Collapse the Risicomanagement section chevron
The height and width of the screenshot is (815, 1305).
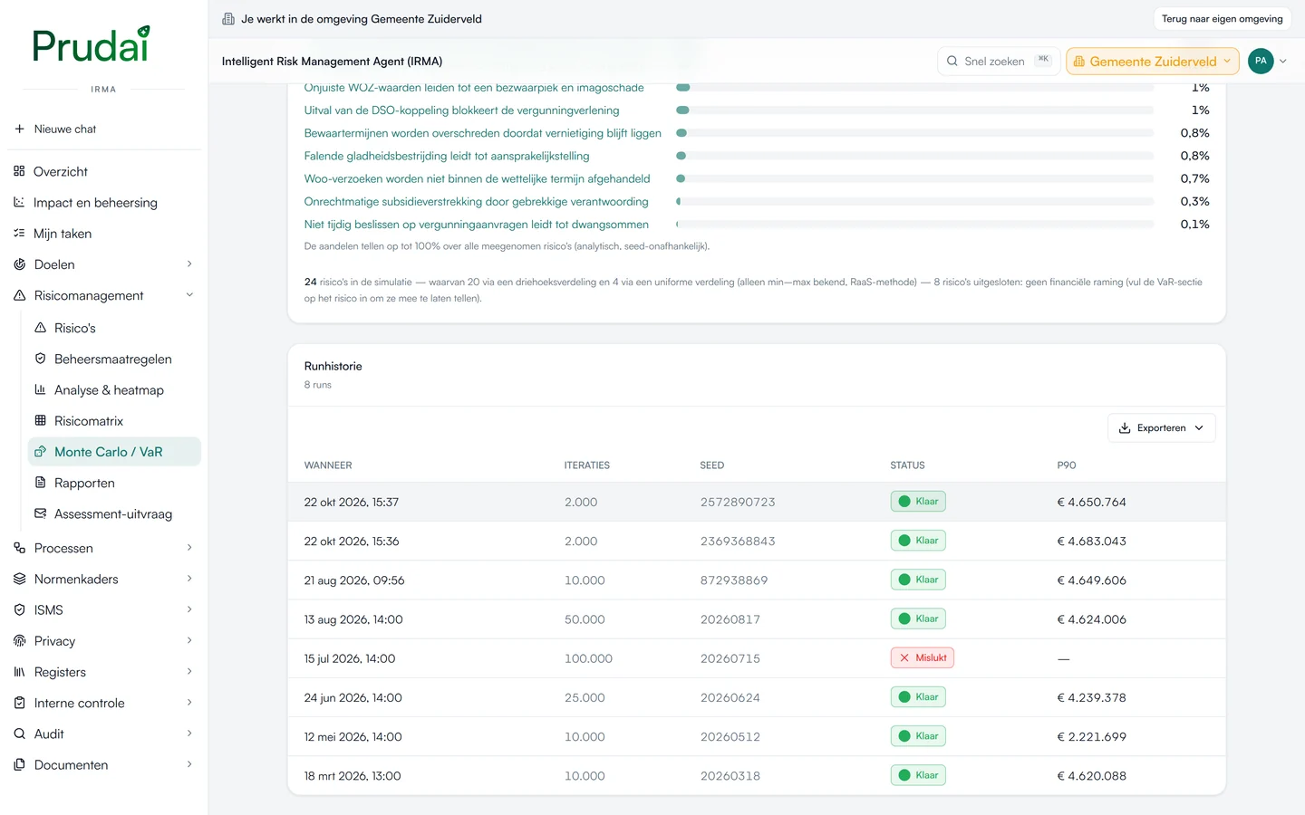point(189,295)
